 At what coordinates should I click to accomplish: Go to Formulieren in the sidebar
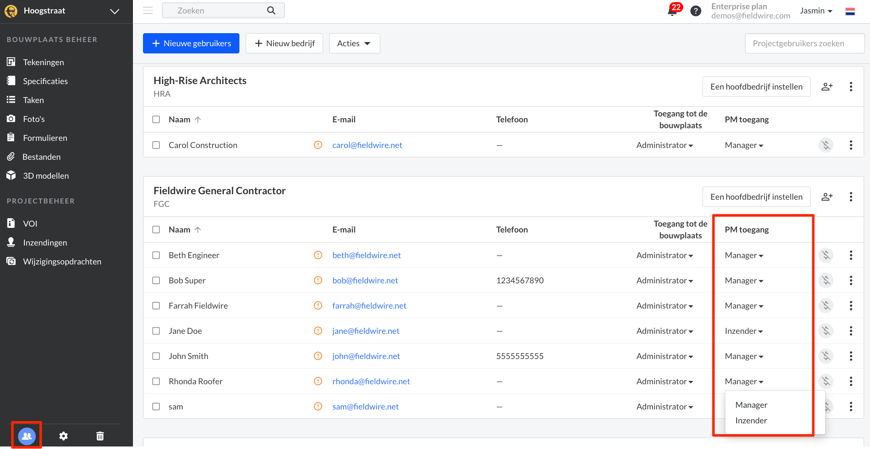[x=45, y=138]
